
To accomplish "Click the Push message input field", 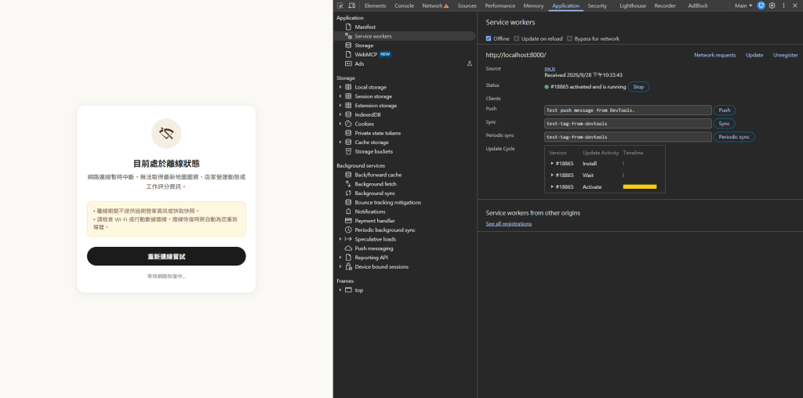I will pyautogui.click(x=628, y=110).
